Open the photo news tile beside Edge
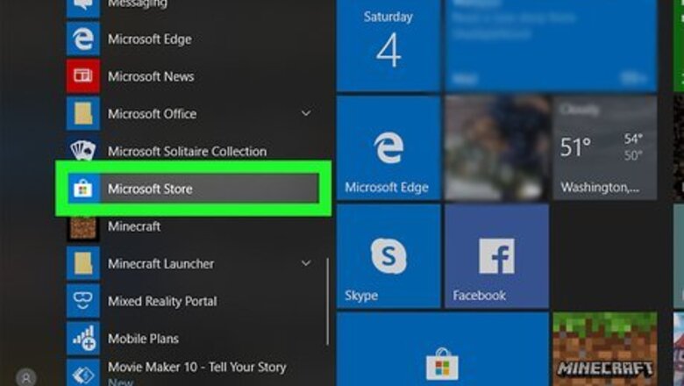684x386 pixels. (x=497, y=148)
